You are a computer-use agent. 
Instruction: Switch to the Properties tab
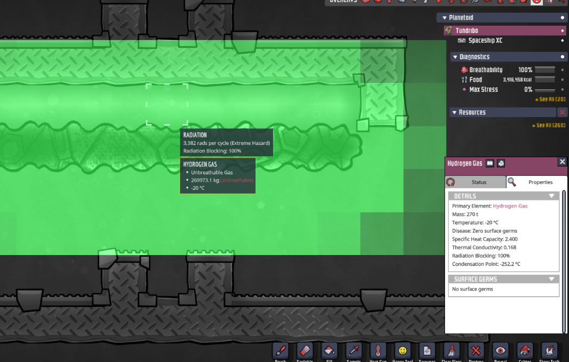pyautogui.click(x=536, y=182)
